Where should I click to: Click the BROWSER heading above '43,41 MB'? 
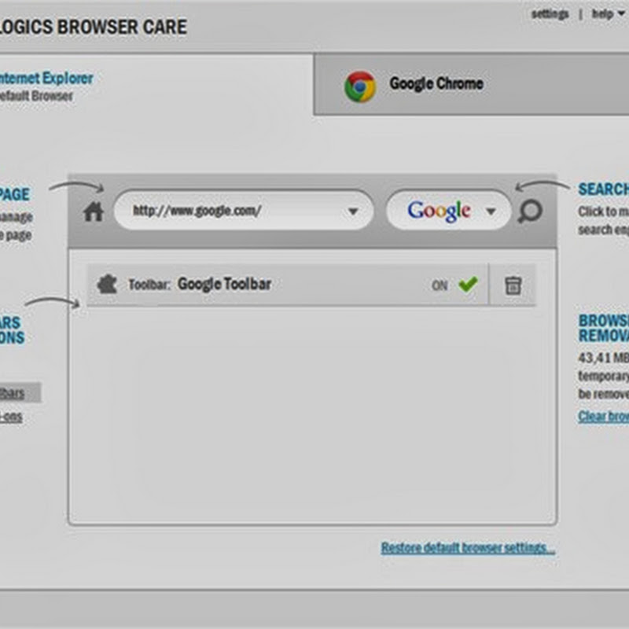pos(603,321)
